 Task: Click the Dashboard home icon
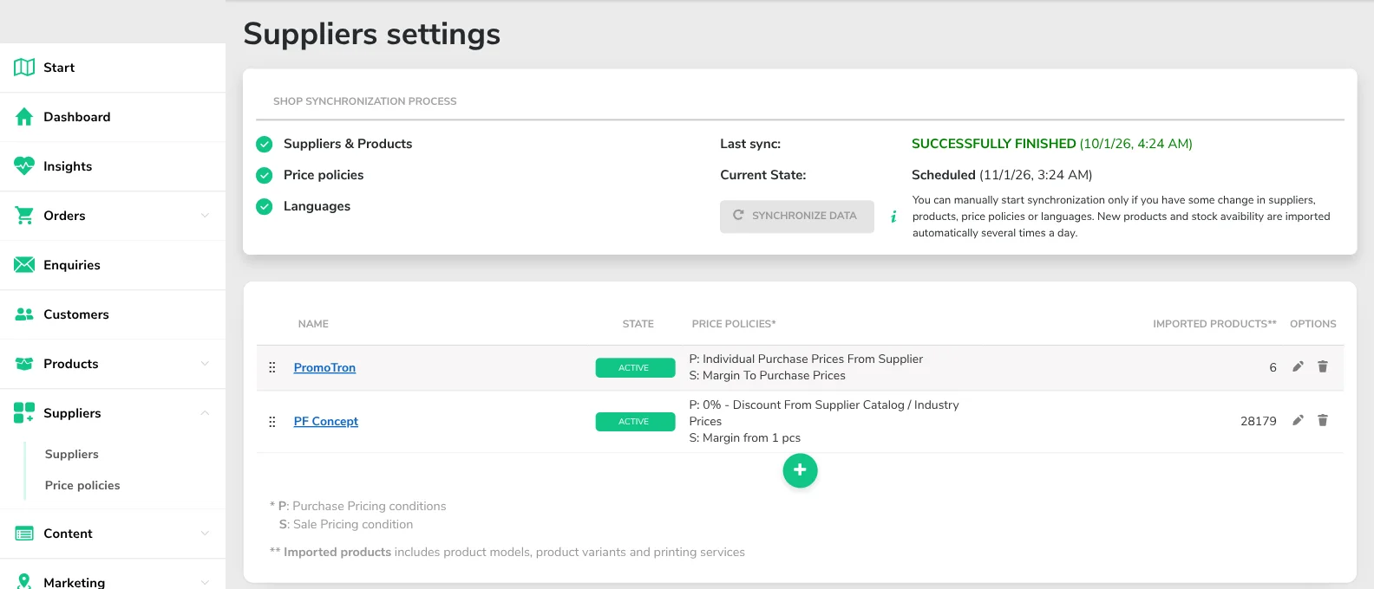click(x=24, y=117)
